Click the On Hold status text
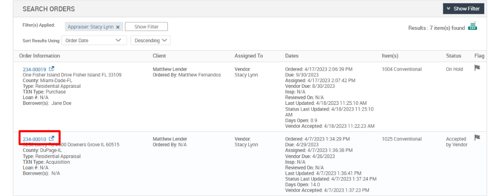This screenshot has width=488, height=196. coord(454,69)
